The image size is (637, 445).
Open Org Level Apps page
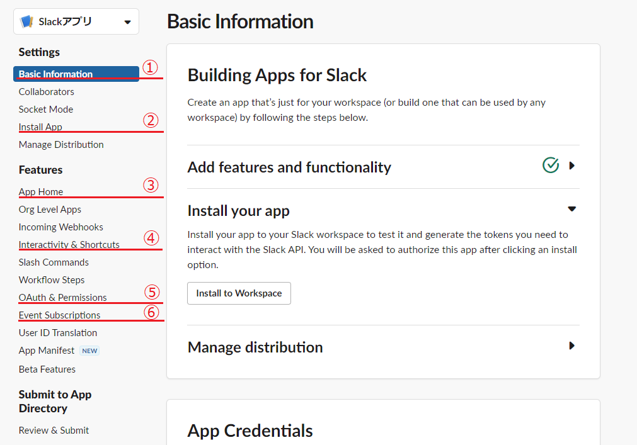pyautogui.click(x=50, y=210)
